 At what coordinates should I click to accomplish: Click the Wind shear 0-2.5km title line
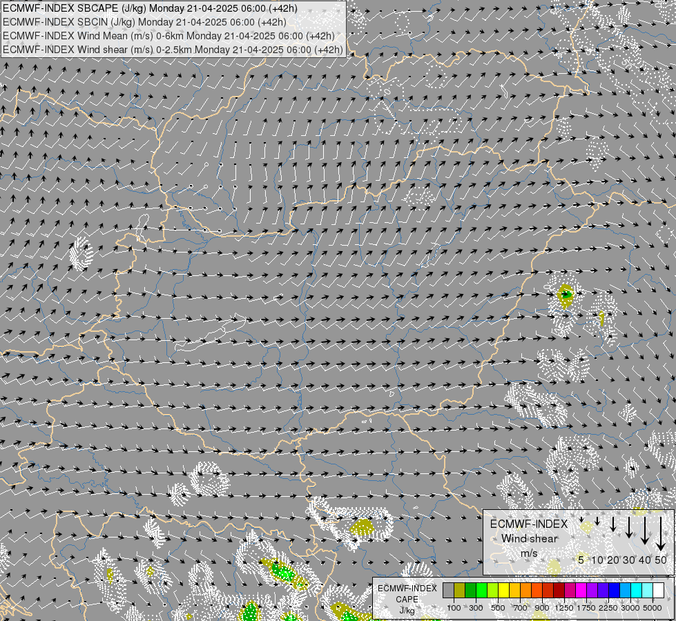pyautogui.click(x=173, y=50)
